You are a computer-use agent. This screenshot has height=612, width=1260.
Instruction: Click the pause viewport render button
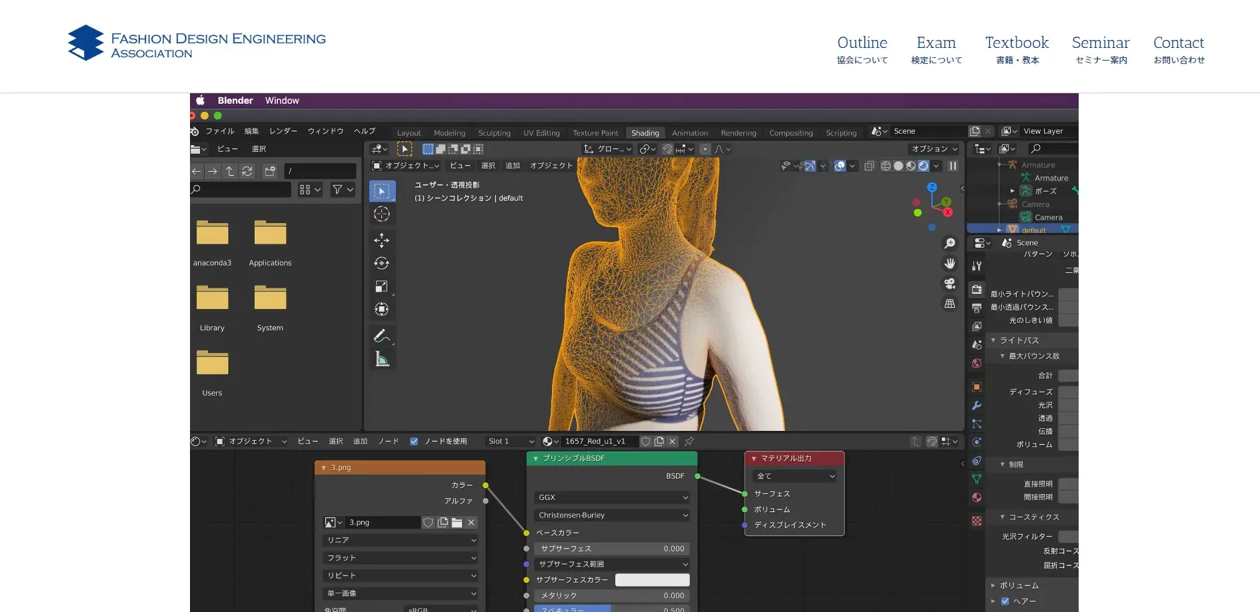(x=953, y=166)
